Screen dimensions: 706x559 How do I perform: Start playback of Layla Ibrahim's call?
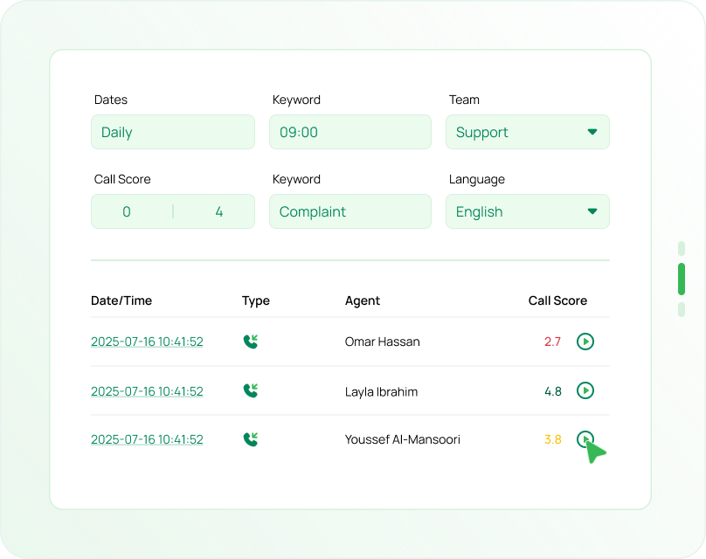tap(585, 390)
